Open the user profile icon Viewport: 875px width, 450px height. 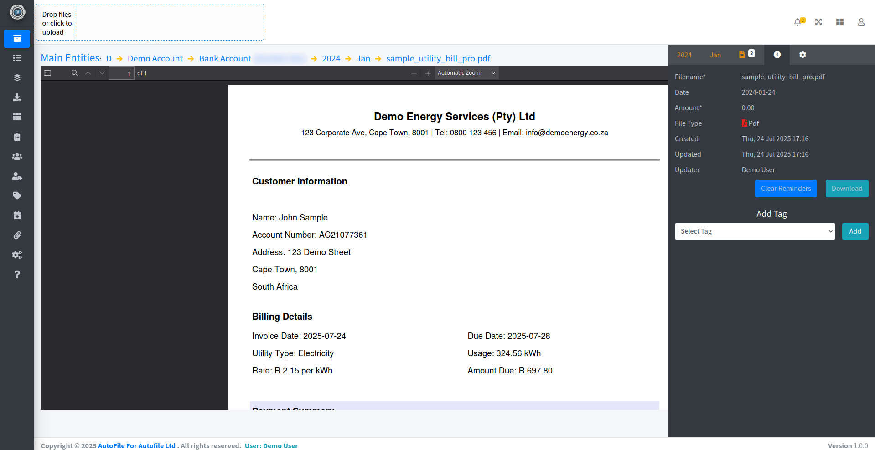tap(861, 22)
